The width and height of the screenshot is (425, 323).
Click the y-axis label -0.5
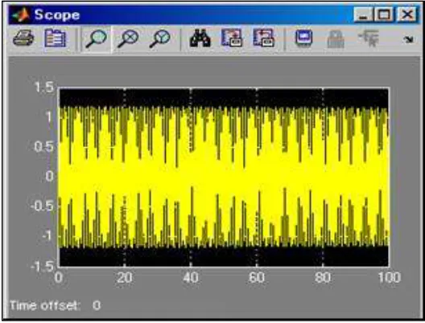point(42,206)
